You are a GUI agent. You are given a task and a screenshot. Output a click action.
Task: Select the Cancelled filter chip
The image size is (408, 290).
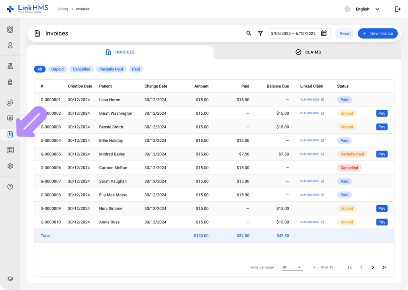click(x=81, y=69)
